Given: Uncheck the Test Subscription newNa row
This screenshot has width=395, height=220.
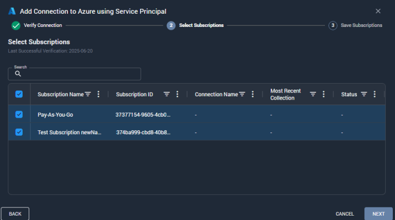Looking at the screenshot, I should (x=19, y=132).
